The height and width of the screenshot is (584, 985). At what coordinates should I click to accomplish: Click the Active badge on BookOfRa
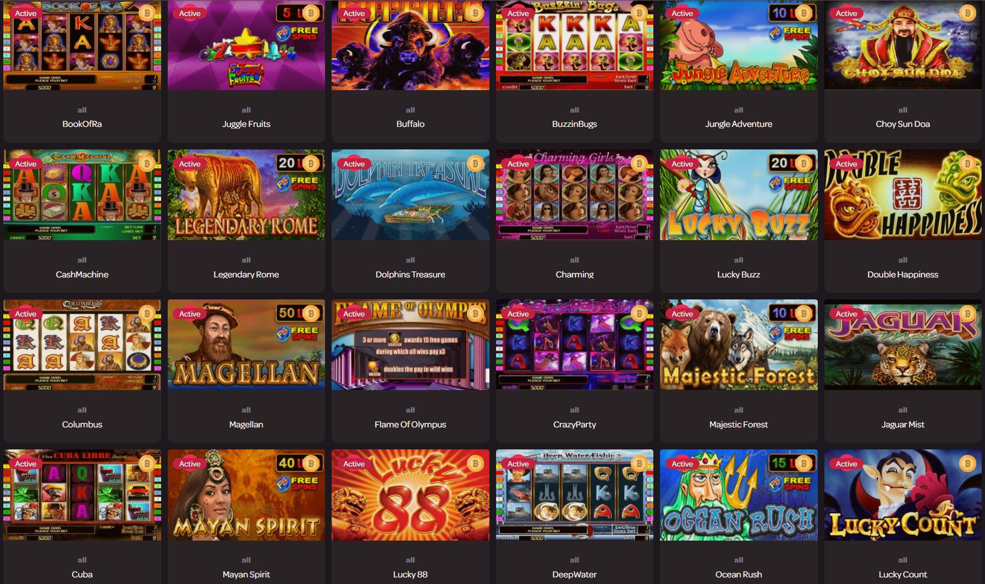[x=25, y=13]
